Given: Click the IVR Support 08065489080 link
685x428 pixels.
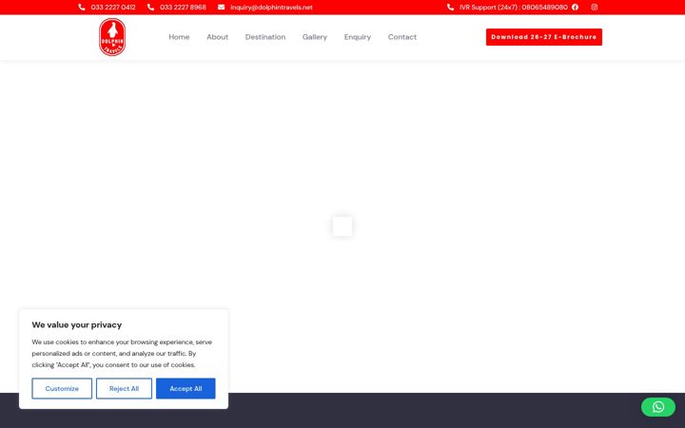Looking at the screenshot, I should tap(514, 7).
